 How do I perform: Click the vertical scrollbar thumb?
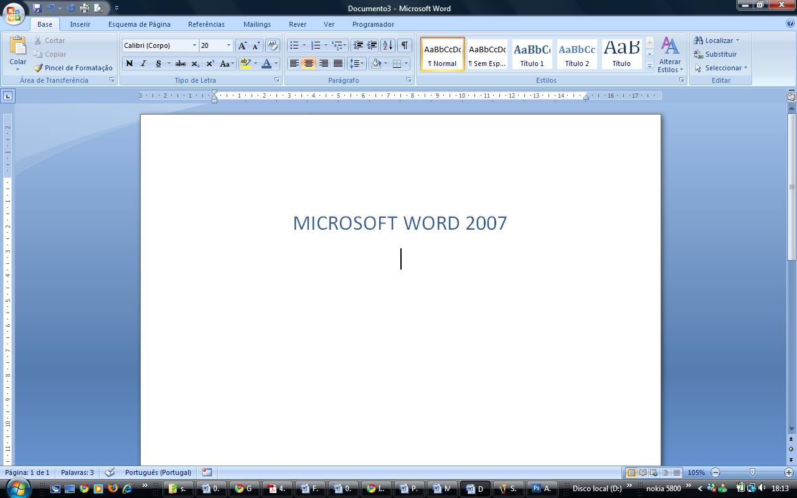click(792, 187)
